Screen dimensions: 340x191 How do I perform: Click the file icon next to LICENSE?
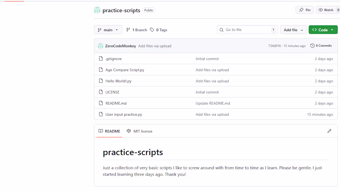coord(101,92)
